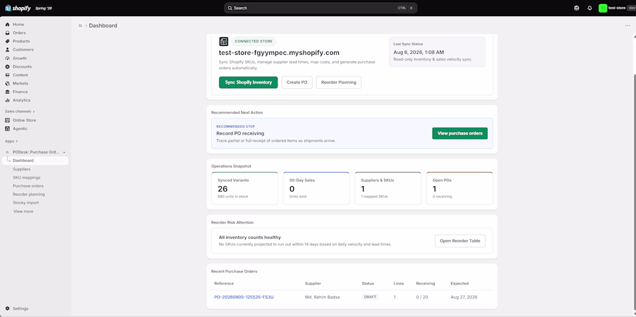Click Record PO receiving heading
The height and width of the screenshot is (317, 636).
(240, 133)
